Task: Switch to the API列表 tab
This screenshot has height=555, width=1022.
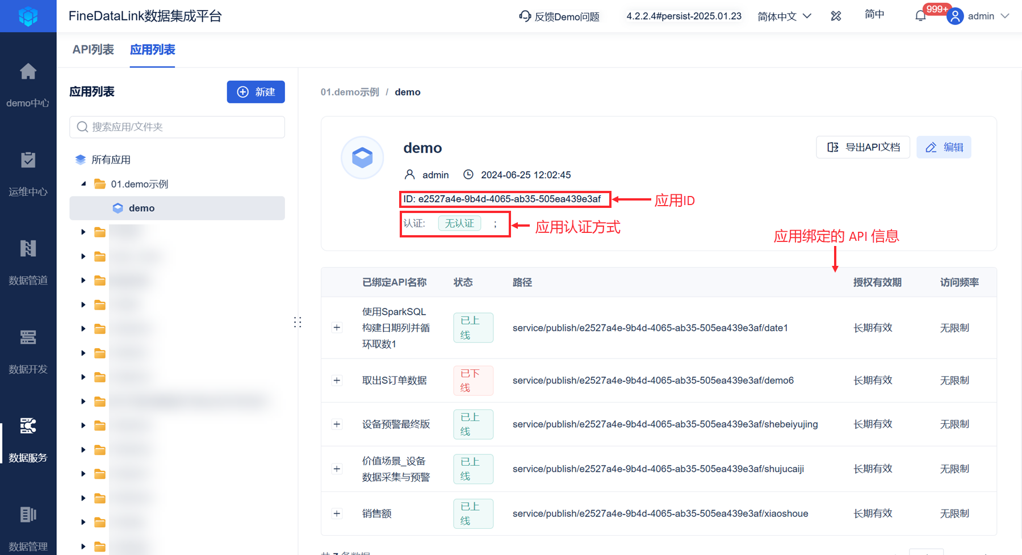Action: pos(93,49)
